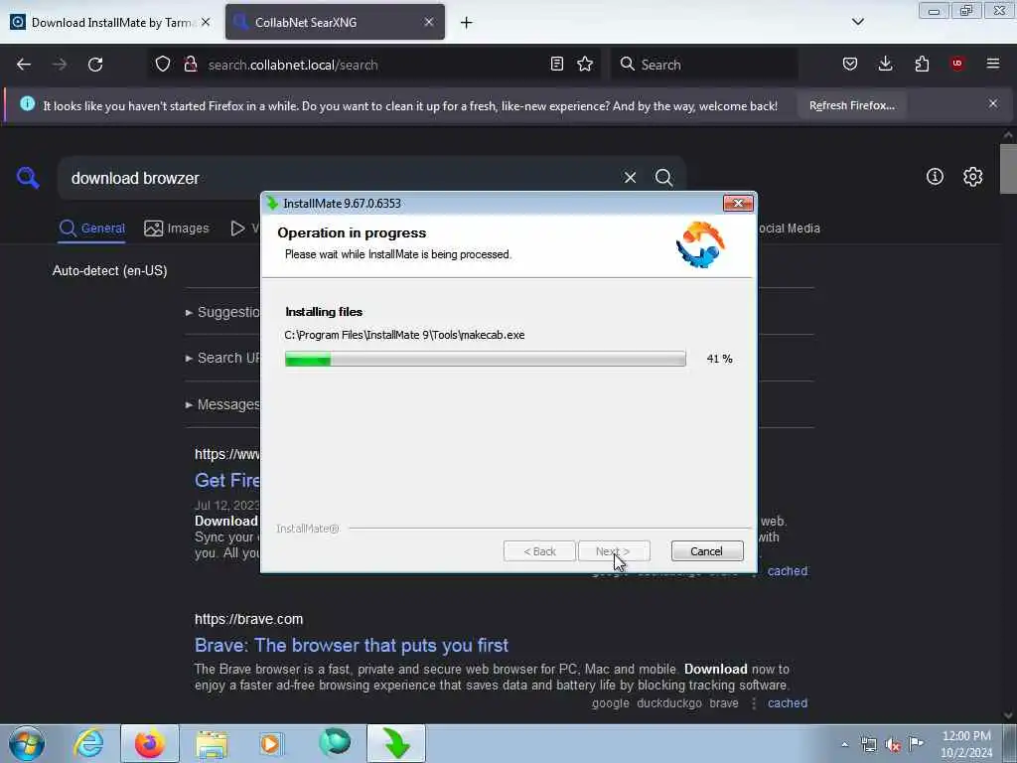Click the installation progress bar
Image resolution: width=1017 pixels, height=763 pixels.
point(485,359)
